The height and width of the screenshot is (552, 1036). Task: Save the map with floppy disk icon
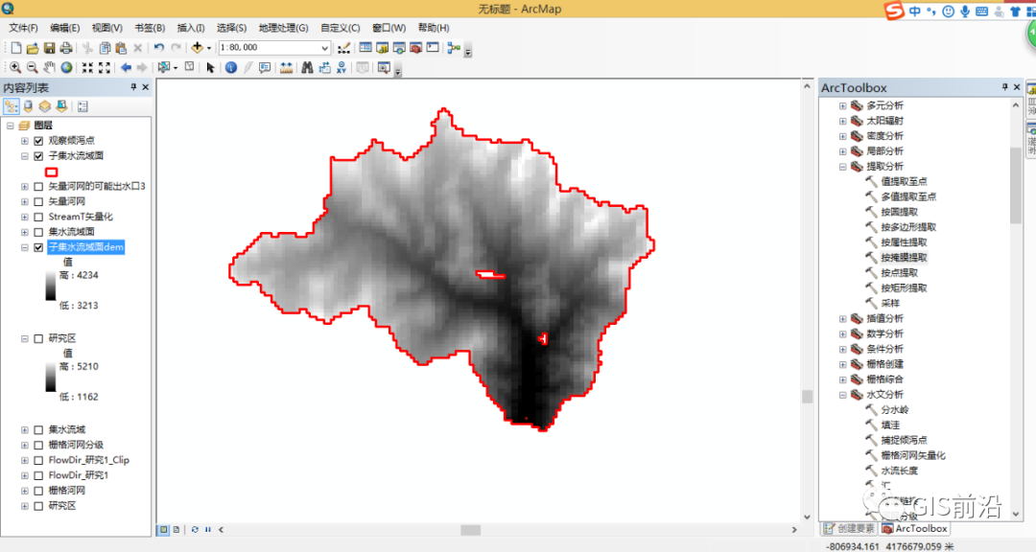[50, 48]
